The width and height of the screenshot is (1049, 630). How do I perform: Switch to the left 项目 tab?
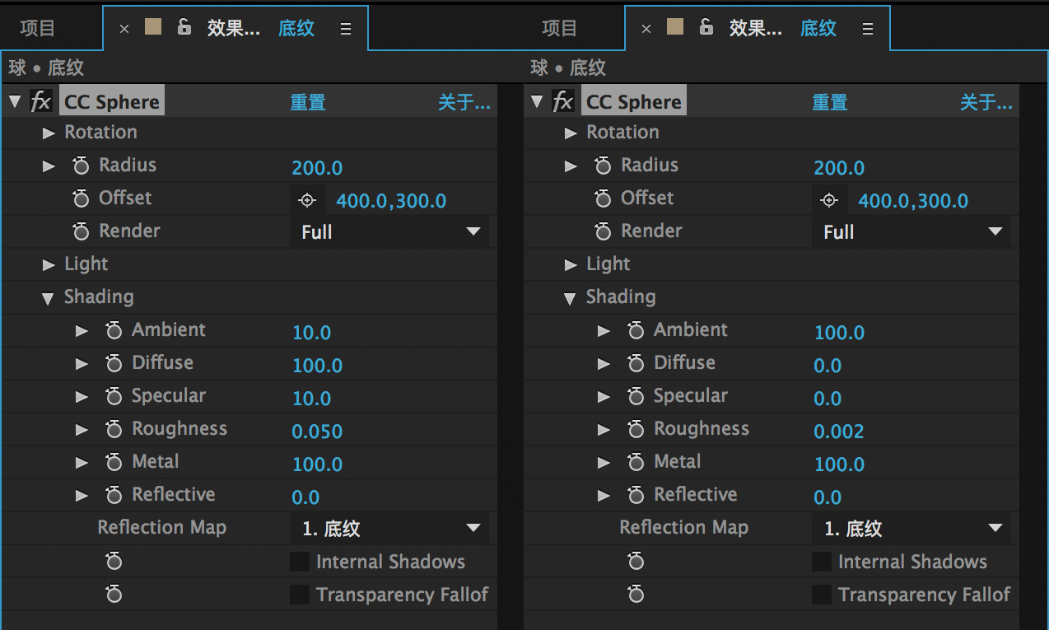38,29
